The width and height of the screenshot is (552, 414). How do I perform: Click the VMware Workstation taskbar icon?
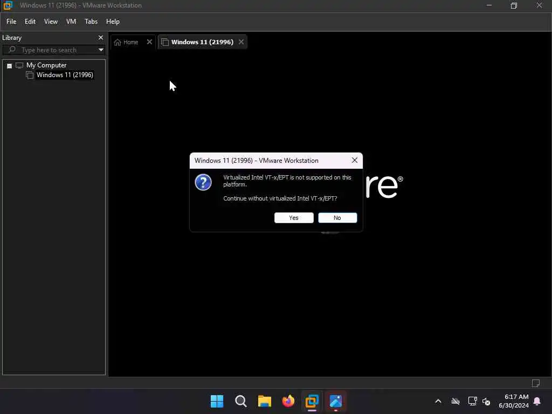tap(312, 401)
